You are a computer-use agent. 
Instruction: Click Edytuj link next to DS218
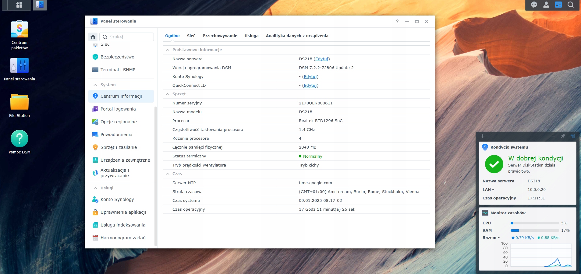(x=321, y=59)
